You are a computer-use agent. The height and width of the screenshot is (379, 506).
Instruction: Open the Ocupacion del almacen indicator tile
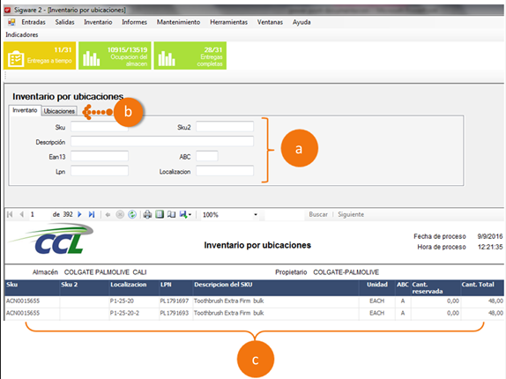115,56
